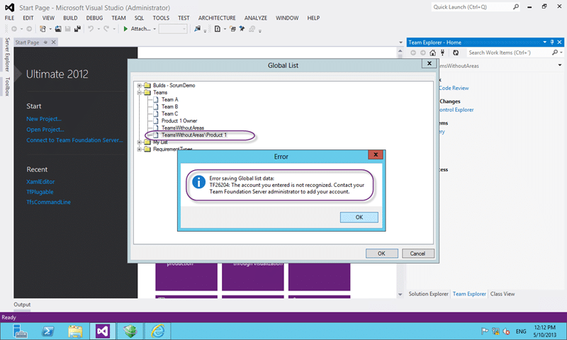Open recent project TfsCommandLine
Viewport: 567px width, 340px height.
click(x=48, y=202)
